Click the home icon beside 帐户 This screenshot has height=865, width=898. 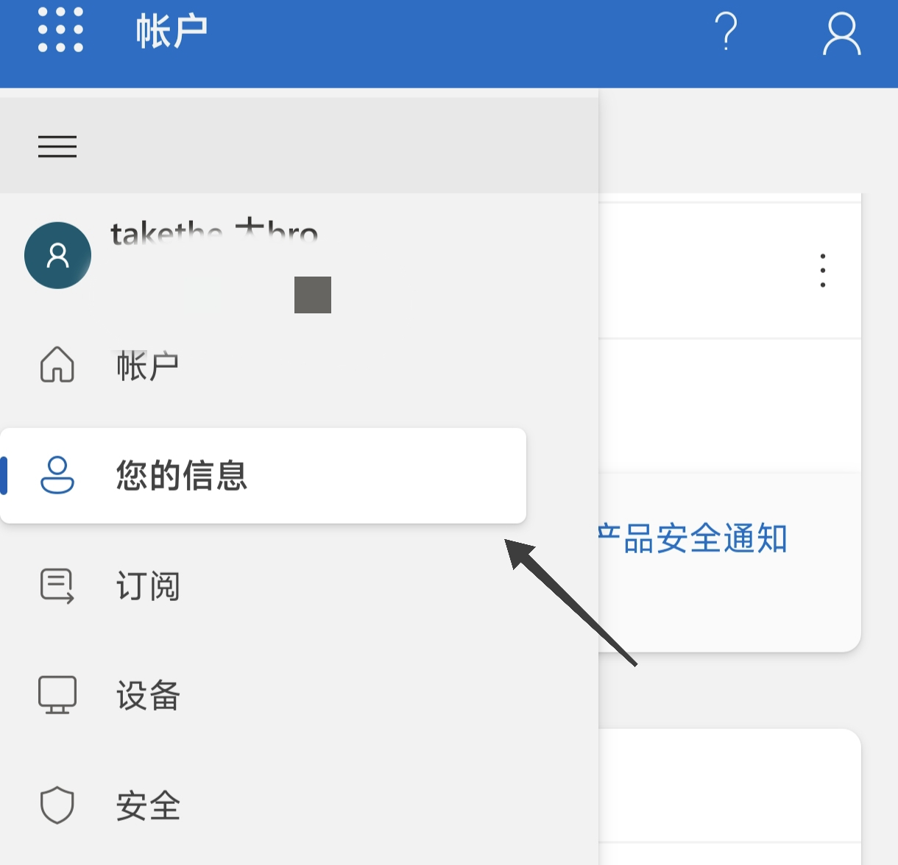(57, 364)
